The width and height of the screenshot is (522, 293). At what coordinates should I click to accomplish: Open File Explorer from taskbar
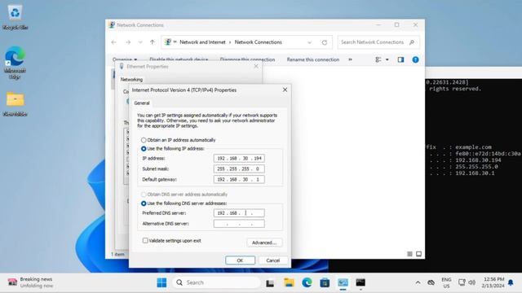[x=289, y=282]
